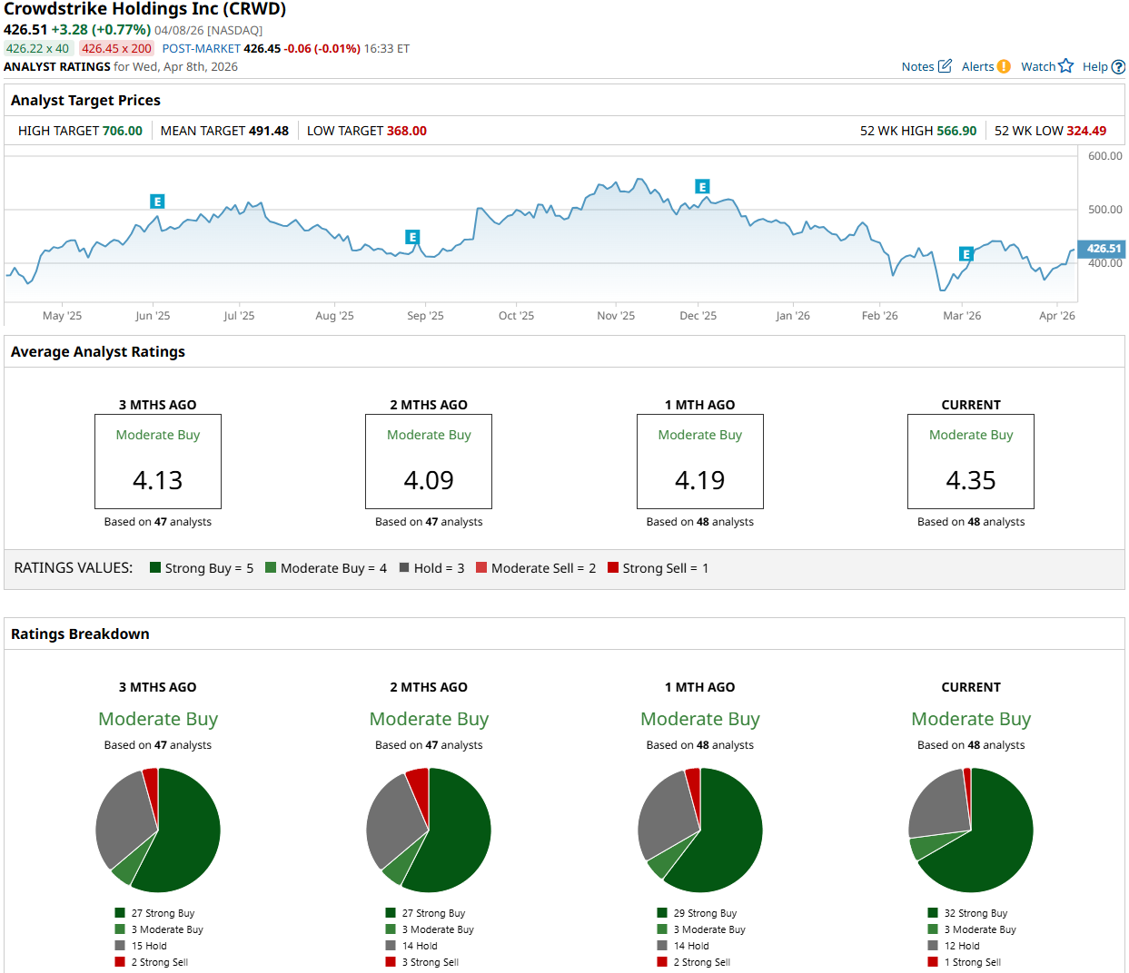Viewport: 1129px width, 973px height.
Task: Click the Hold gray ratings value swatch
Action: click(x=404, y=568)
